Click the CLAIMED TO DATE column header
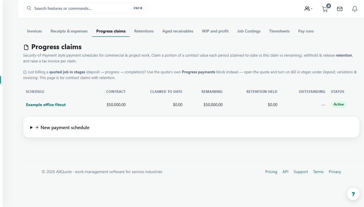The width and height of the screenshot is (364, 207). [166, 92]
